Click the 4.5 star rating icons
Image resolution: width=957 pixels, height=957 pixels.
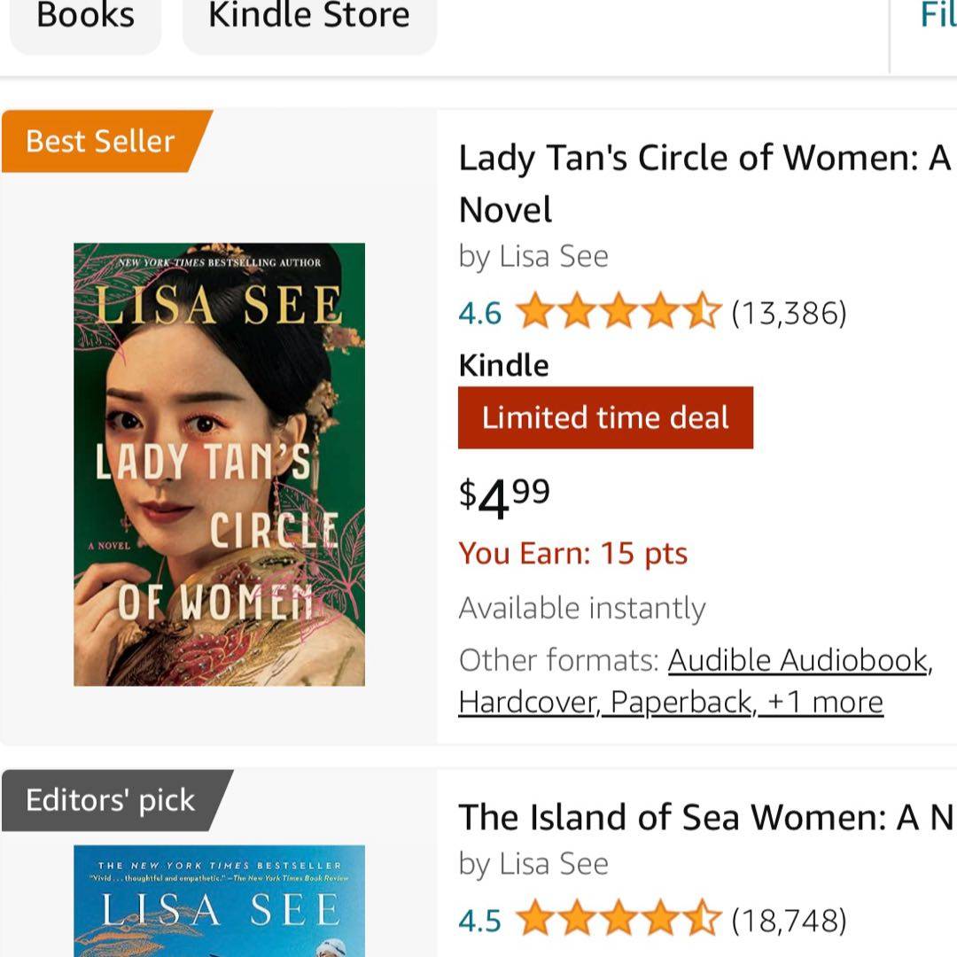click(618, 920)
